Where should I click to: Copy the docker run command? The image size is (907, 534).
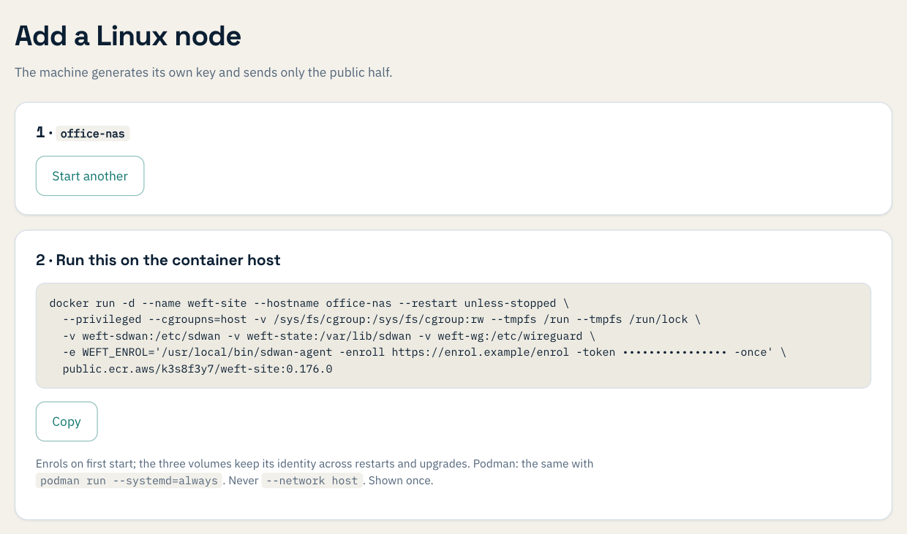pos(67,422)
